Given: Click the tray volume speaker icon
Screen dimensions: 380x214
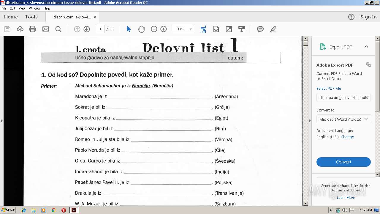Looking at the screenshot, I should [x=345, y=210].
